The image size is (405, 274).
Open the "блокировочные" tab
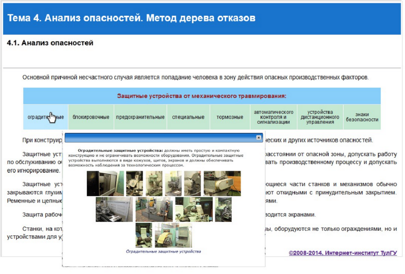click(x=91, y=117)
